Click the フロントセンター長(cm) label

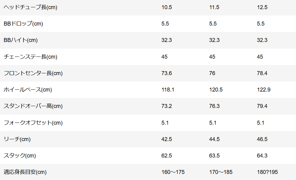(33, 73)
